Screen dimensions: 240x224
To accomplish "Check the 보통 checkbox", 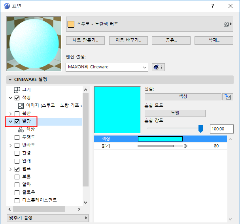I will [17, 177].
